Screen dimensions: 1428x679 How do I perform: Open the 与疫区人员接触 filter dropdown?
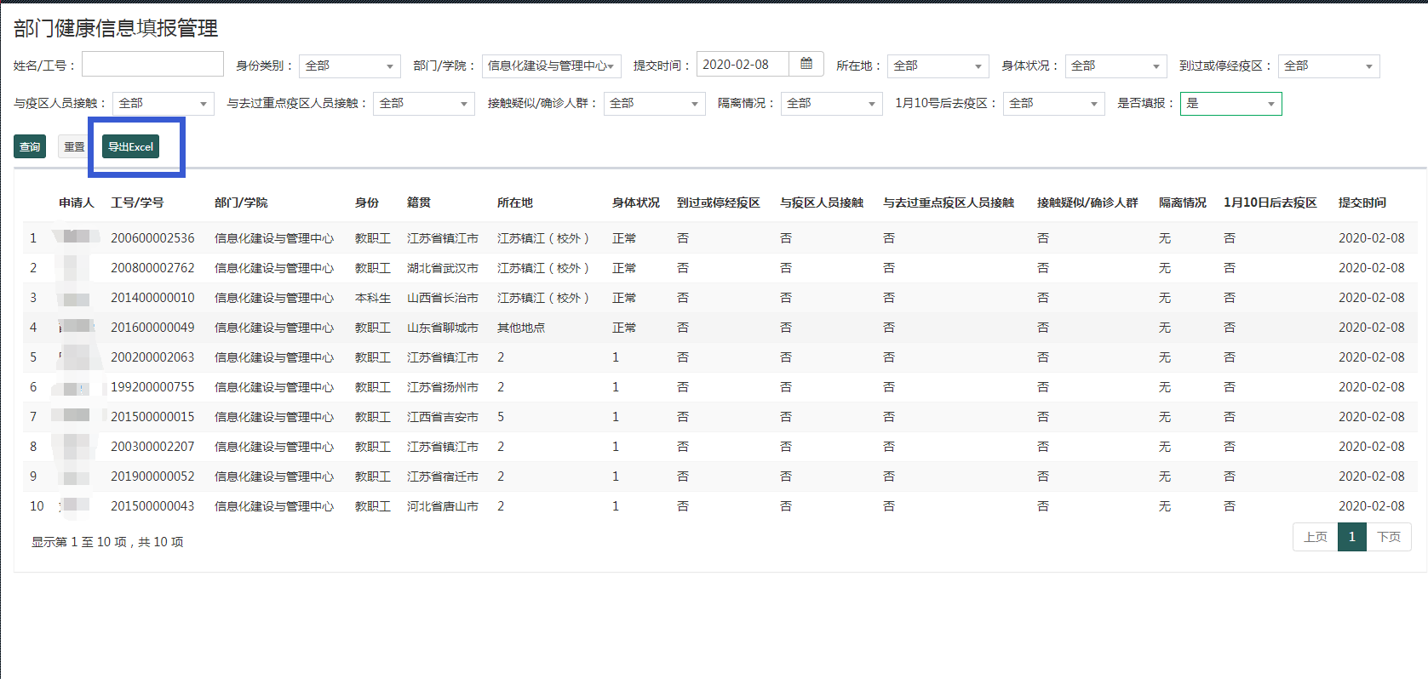[163, 104]
